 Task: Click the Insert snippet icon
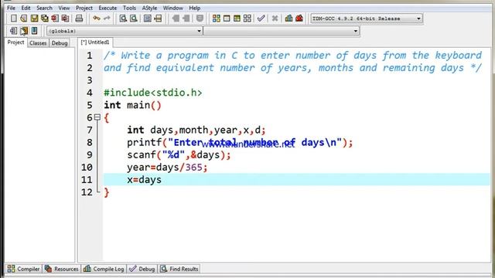coord(13,31)
